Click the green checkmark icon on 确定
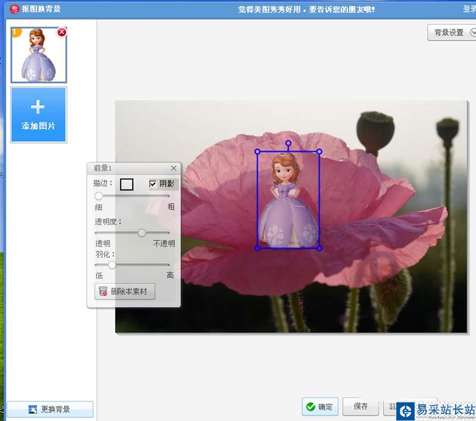The width and height of the screenshot is (476, 421). (x=311, y=407)
